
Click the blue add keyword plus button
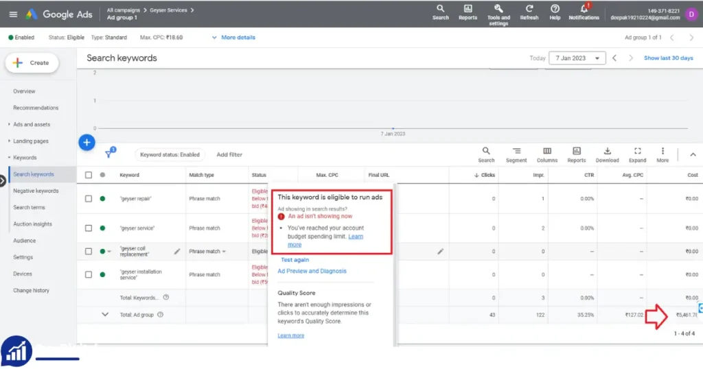click(x=87, y=143)
